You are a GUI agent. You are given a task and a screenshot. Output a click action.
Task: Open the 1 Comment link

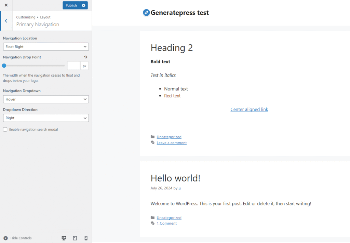point(166,224)
